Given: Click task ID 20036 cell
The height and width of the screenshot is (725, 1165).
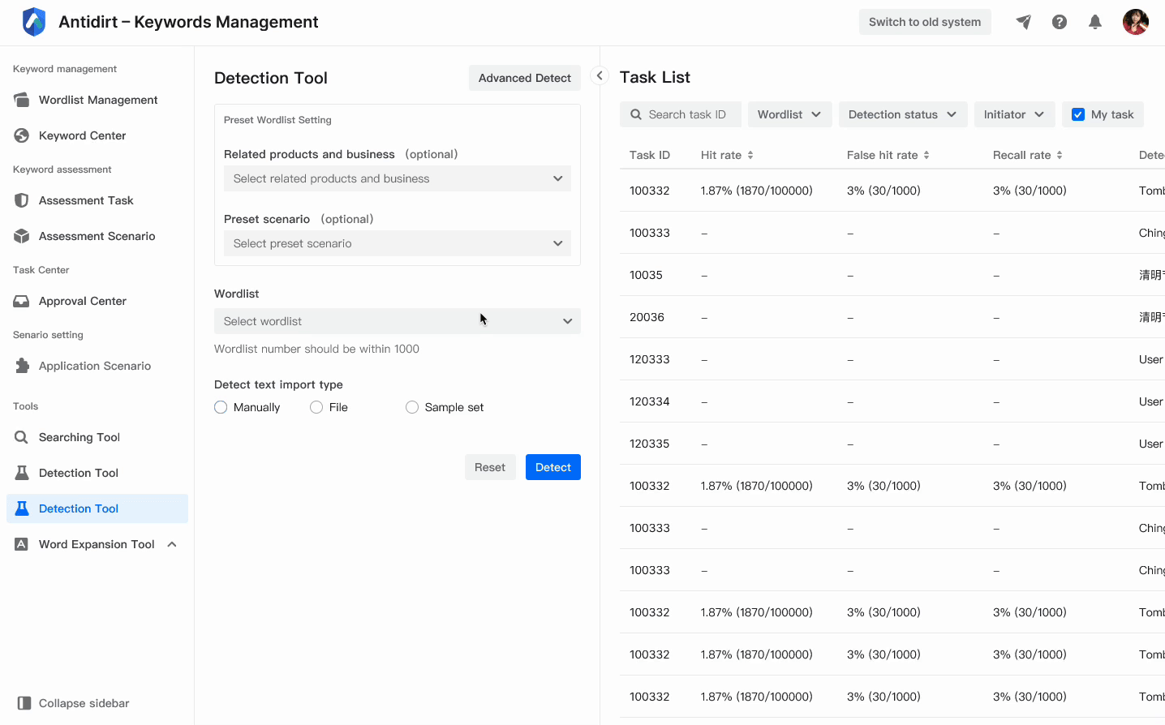Looking at the screenshot, I should tap(647, 317).
